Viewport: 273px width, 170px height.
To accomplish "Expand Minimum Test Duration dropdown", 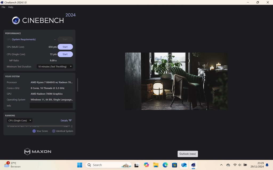I will [x=55, y=66].
